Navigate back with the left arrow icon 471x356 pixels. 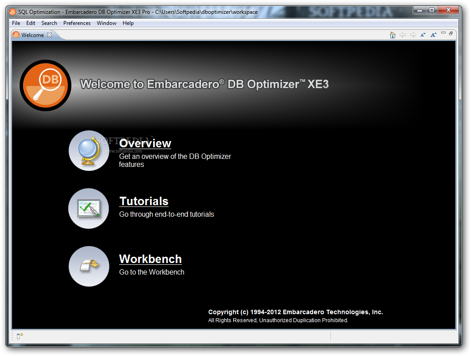coord(403,35)
